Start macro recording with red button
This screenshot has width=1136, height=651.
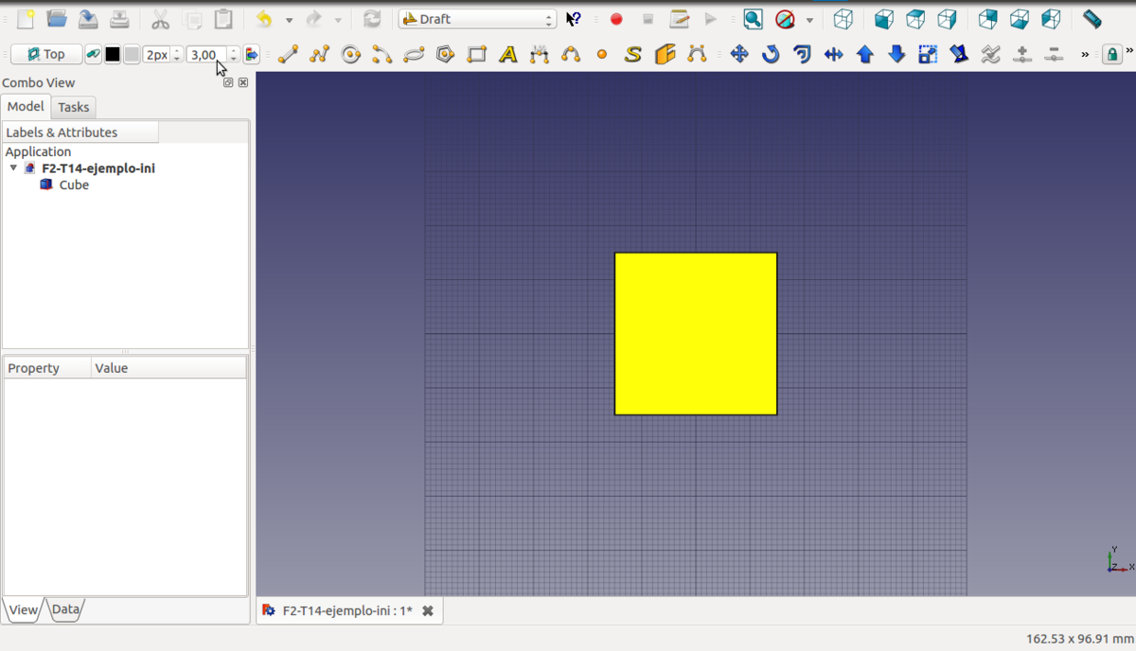pos(616,19)
